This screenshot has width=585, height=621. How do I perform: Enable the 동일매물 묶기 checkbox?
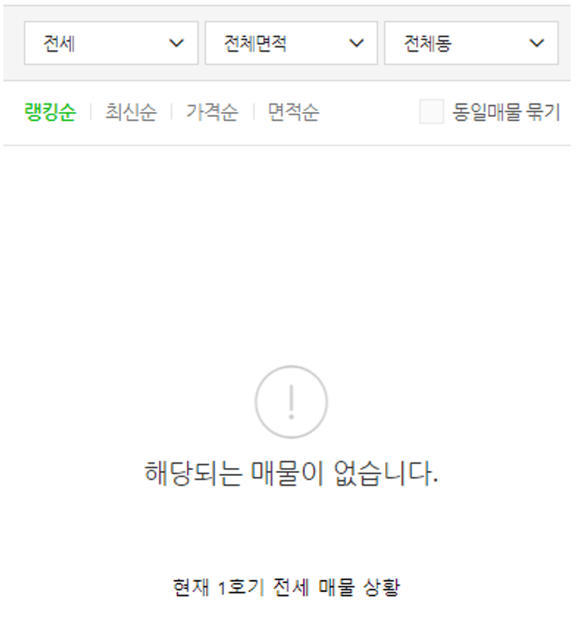tap(431, 112)
